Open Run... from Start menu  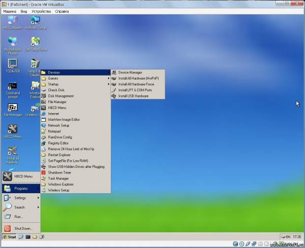pyautogui.click(x=21, y=217)
